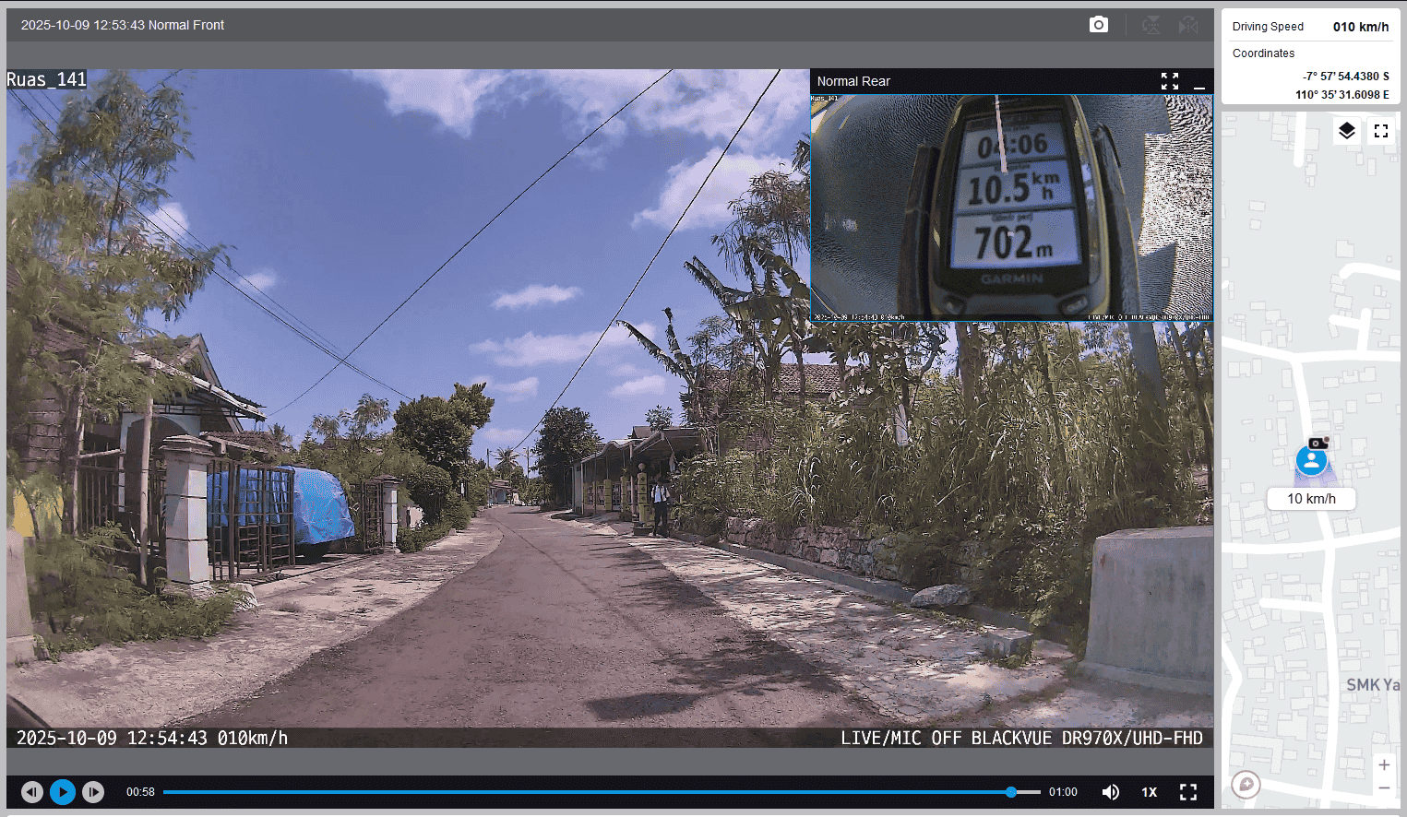This screenshot has height=817, width=1407.
Task: Change the 1X playback speed
Action: click(x=1149, y=792)
